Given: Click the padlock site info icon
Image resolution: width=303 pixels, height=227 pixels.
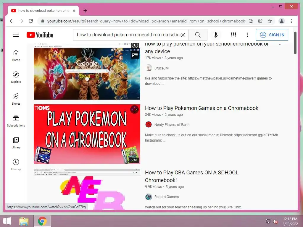Looking at the screenshot, I should 43,21.
